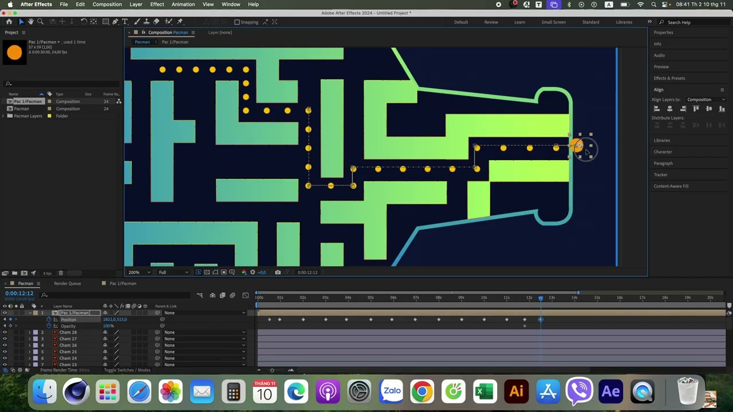Go to the Home screen icon

coord(9,22)
